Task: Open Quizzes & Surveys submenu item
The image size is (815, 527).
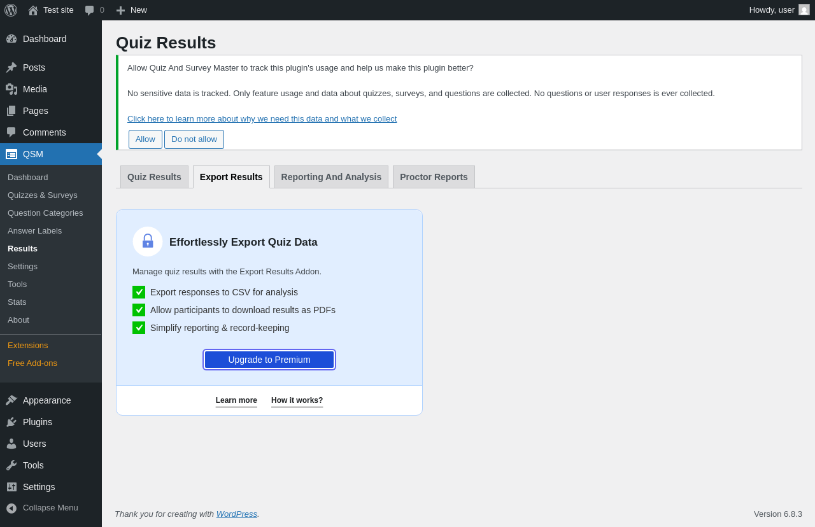Action: pyautogui.click(x=51, y=195)
